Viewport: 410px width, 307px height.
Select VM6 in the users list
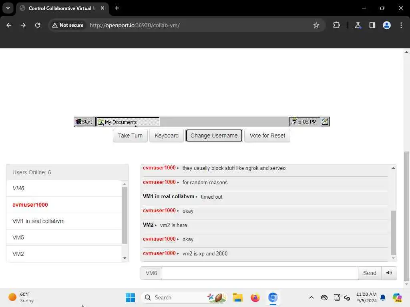point(64,189)
